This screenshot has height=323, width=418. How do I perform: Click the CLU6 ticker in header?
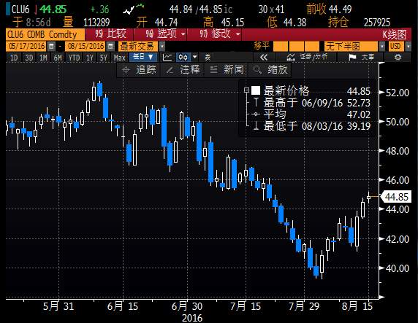(x=20, y=9)
